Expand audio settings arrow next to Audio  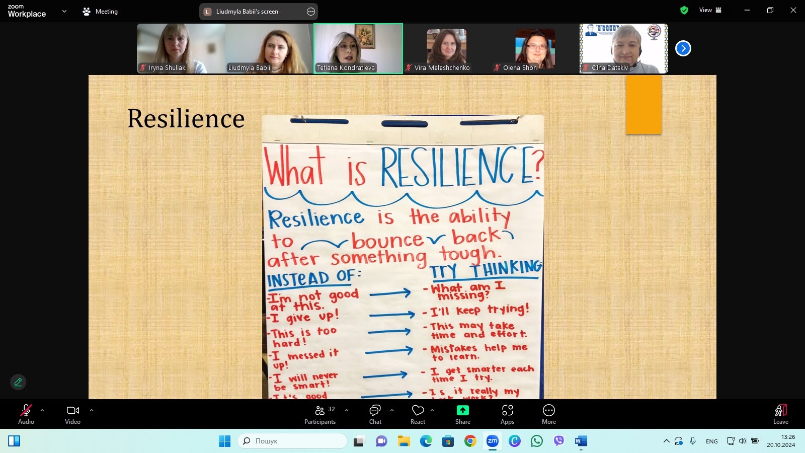coord(42,410)
